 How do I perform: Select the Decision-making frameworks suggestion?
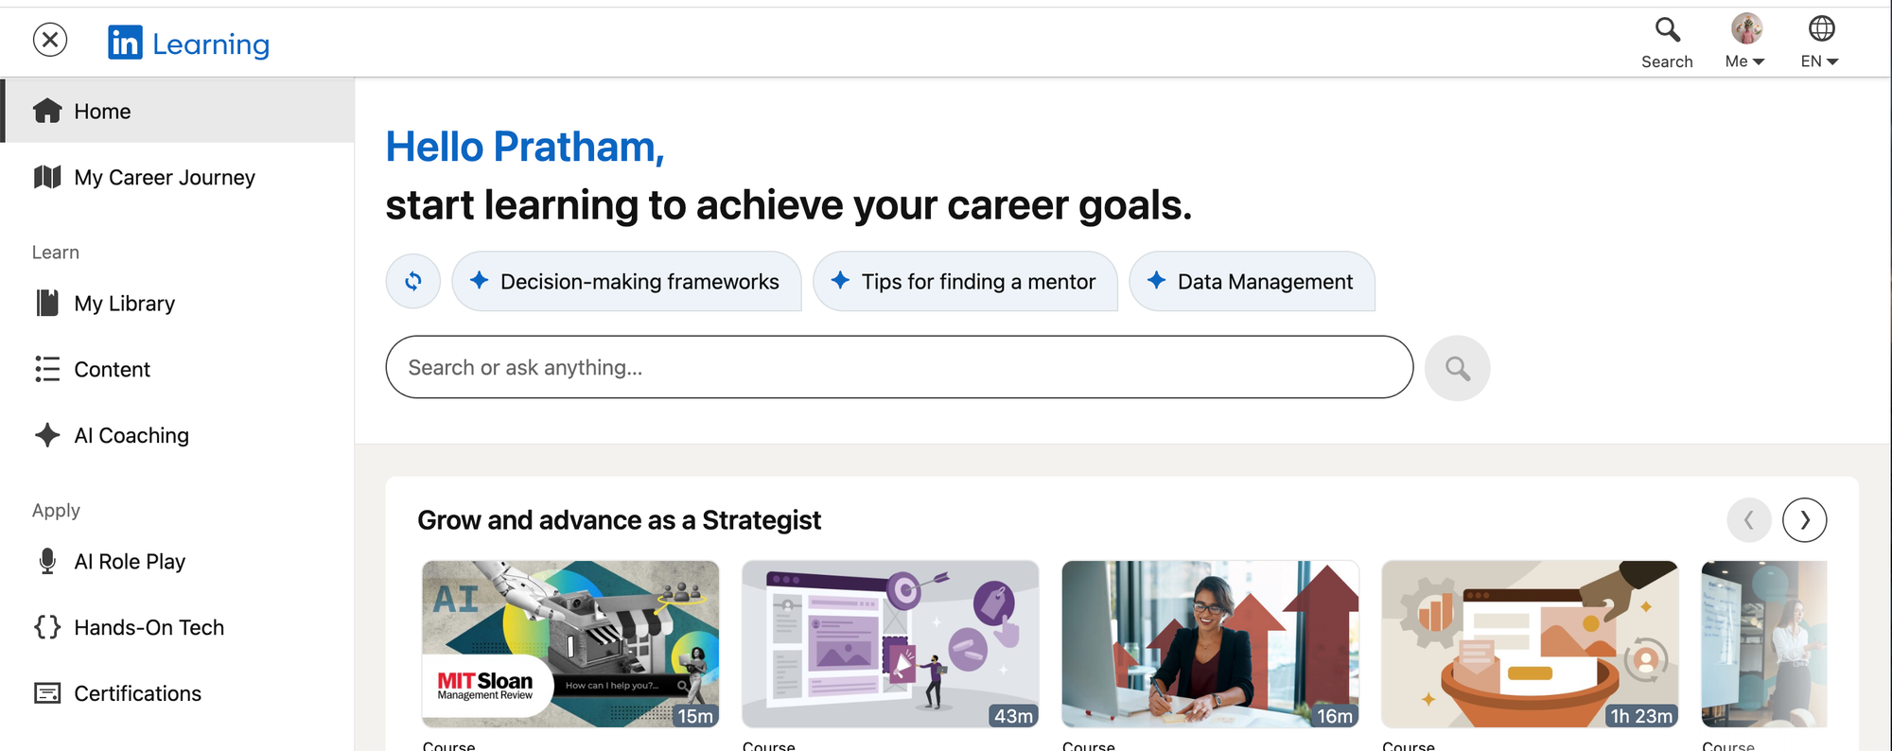[626, 281]
